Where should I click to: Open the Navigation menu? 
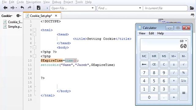point(33,2)
